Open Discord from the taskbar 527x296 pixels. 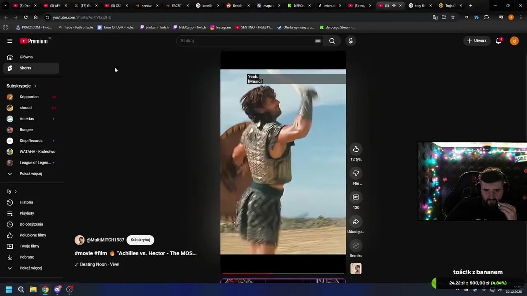[58, 289]
